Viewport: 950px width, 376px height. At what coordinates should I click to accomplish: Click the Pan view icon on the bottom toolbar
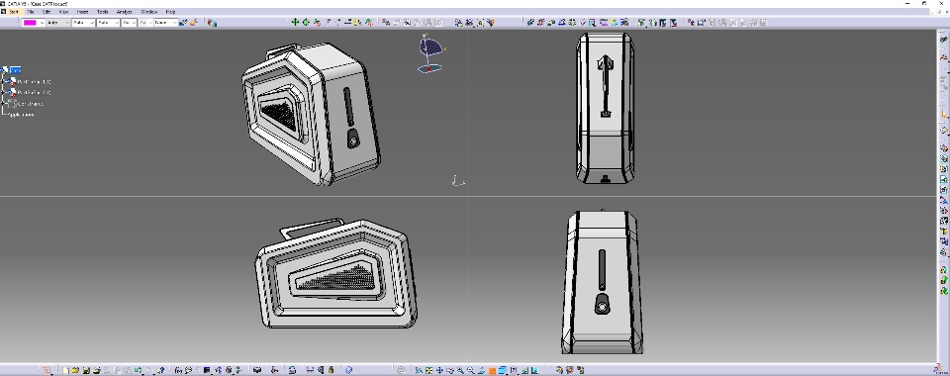point(439,370)
